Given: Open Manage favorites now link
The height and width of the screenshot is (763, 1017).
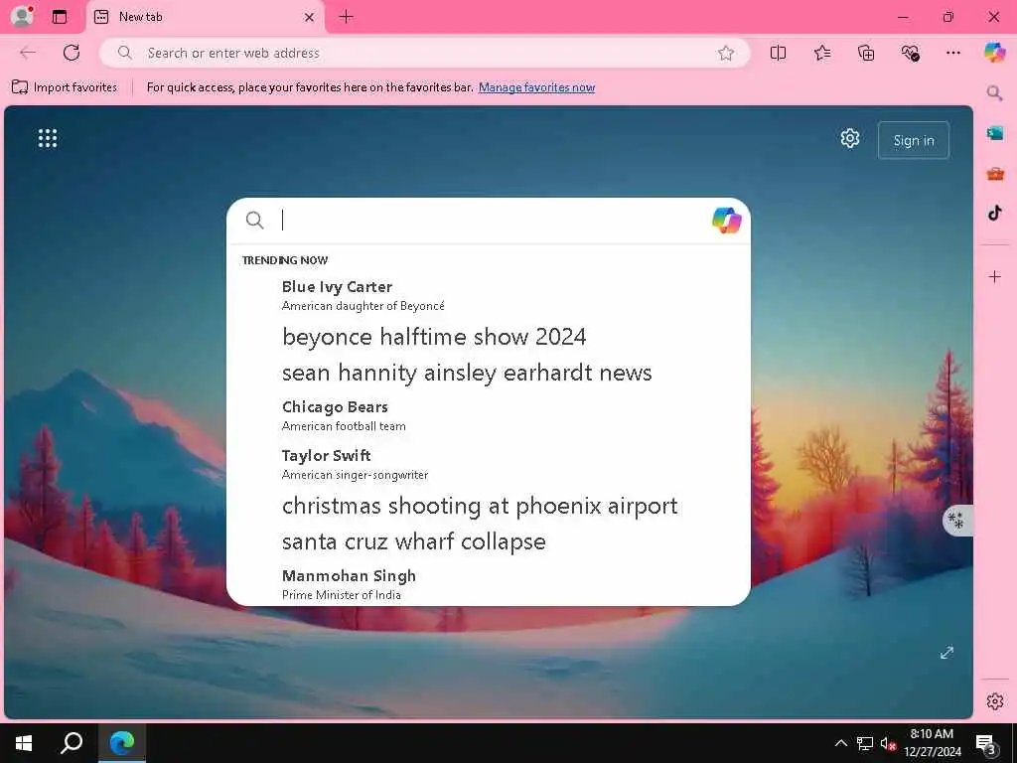Looking at the screenshot, I should (x=536, y=87).
